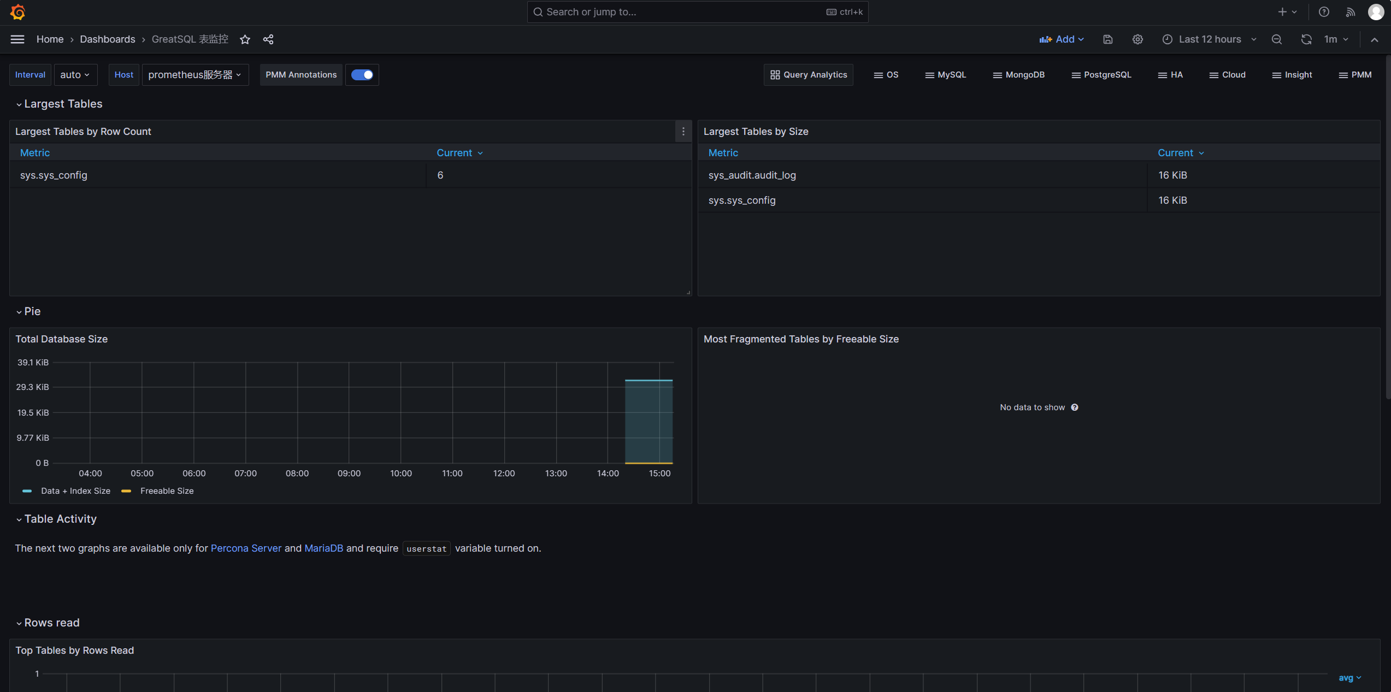Toggle Freeable Size legend series
This screenshot has width=1391, height=692.
coord(167,491)
